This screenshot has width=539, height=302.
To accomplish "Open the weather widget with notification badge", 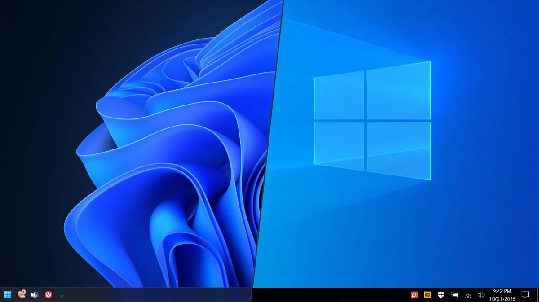I will click(21, 294).
